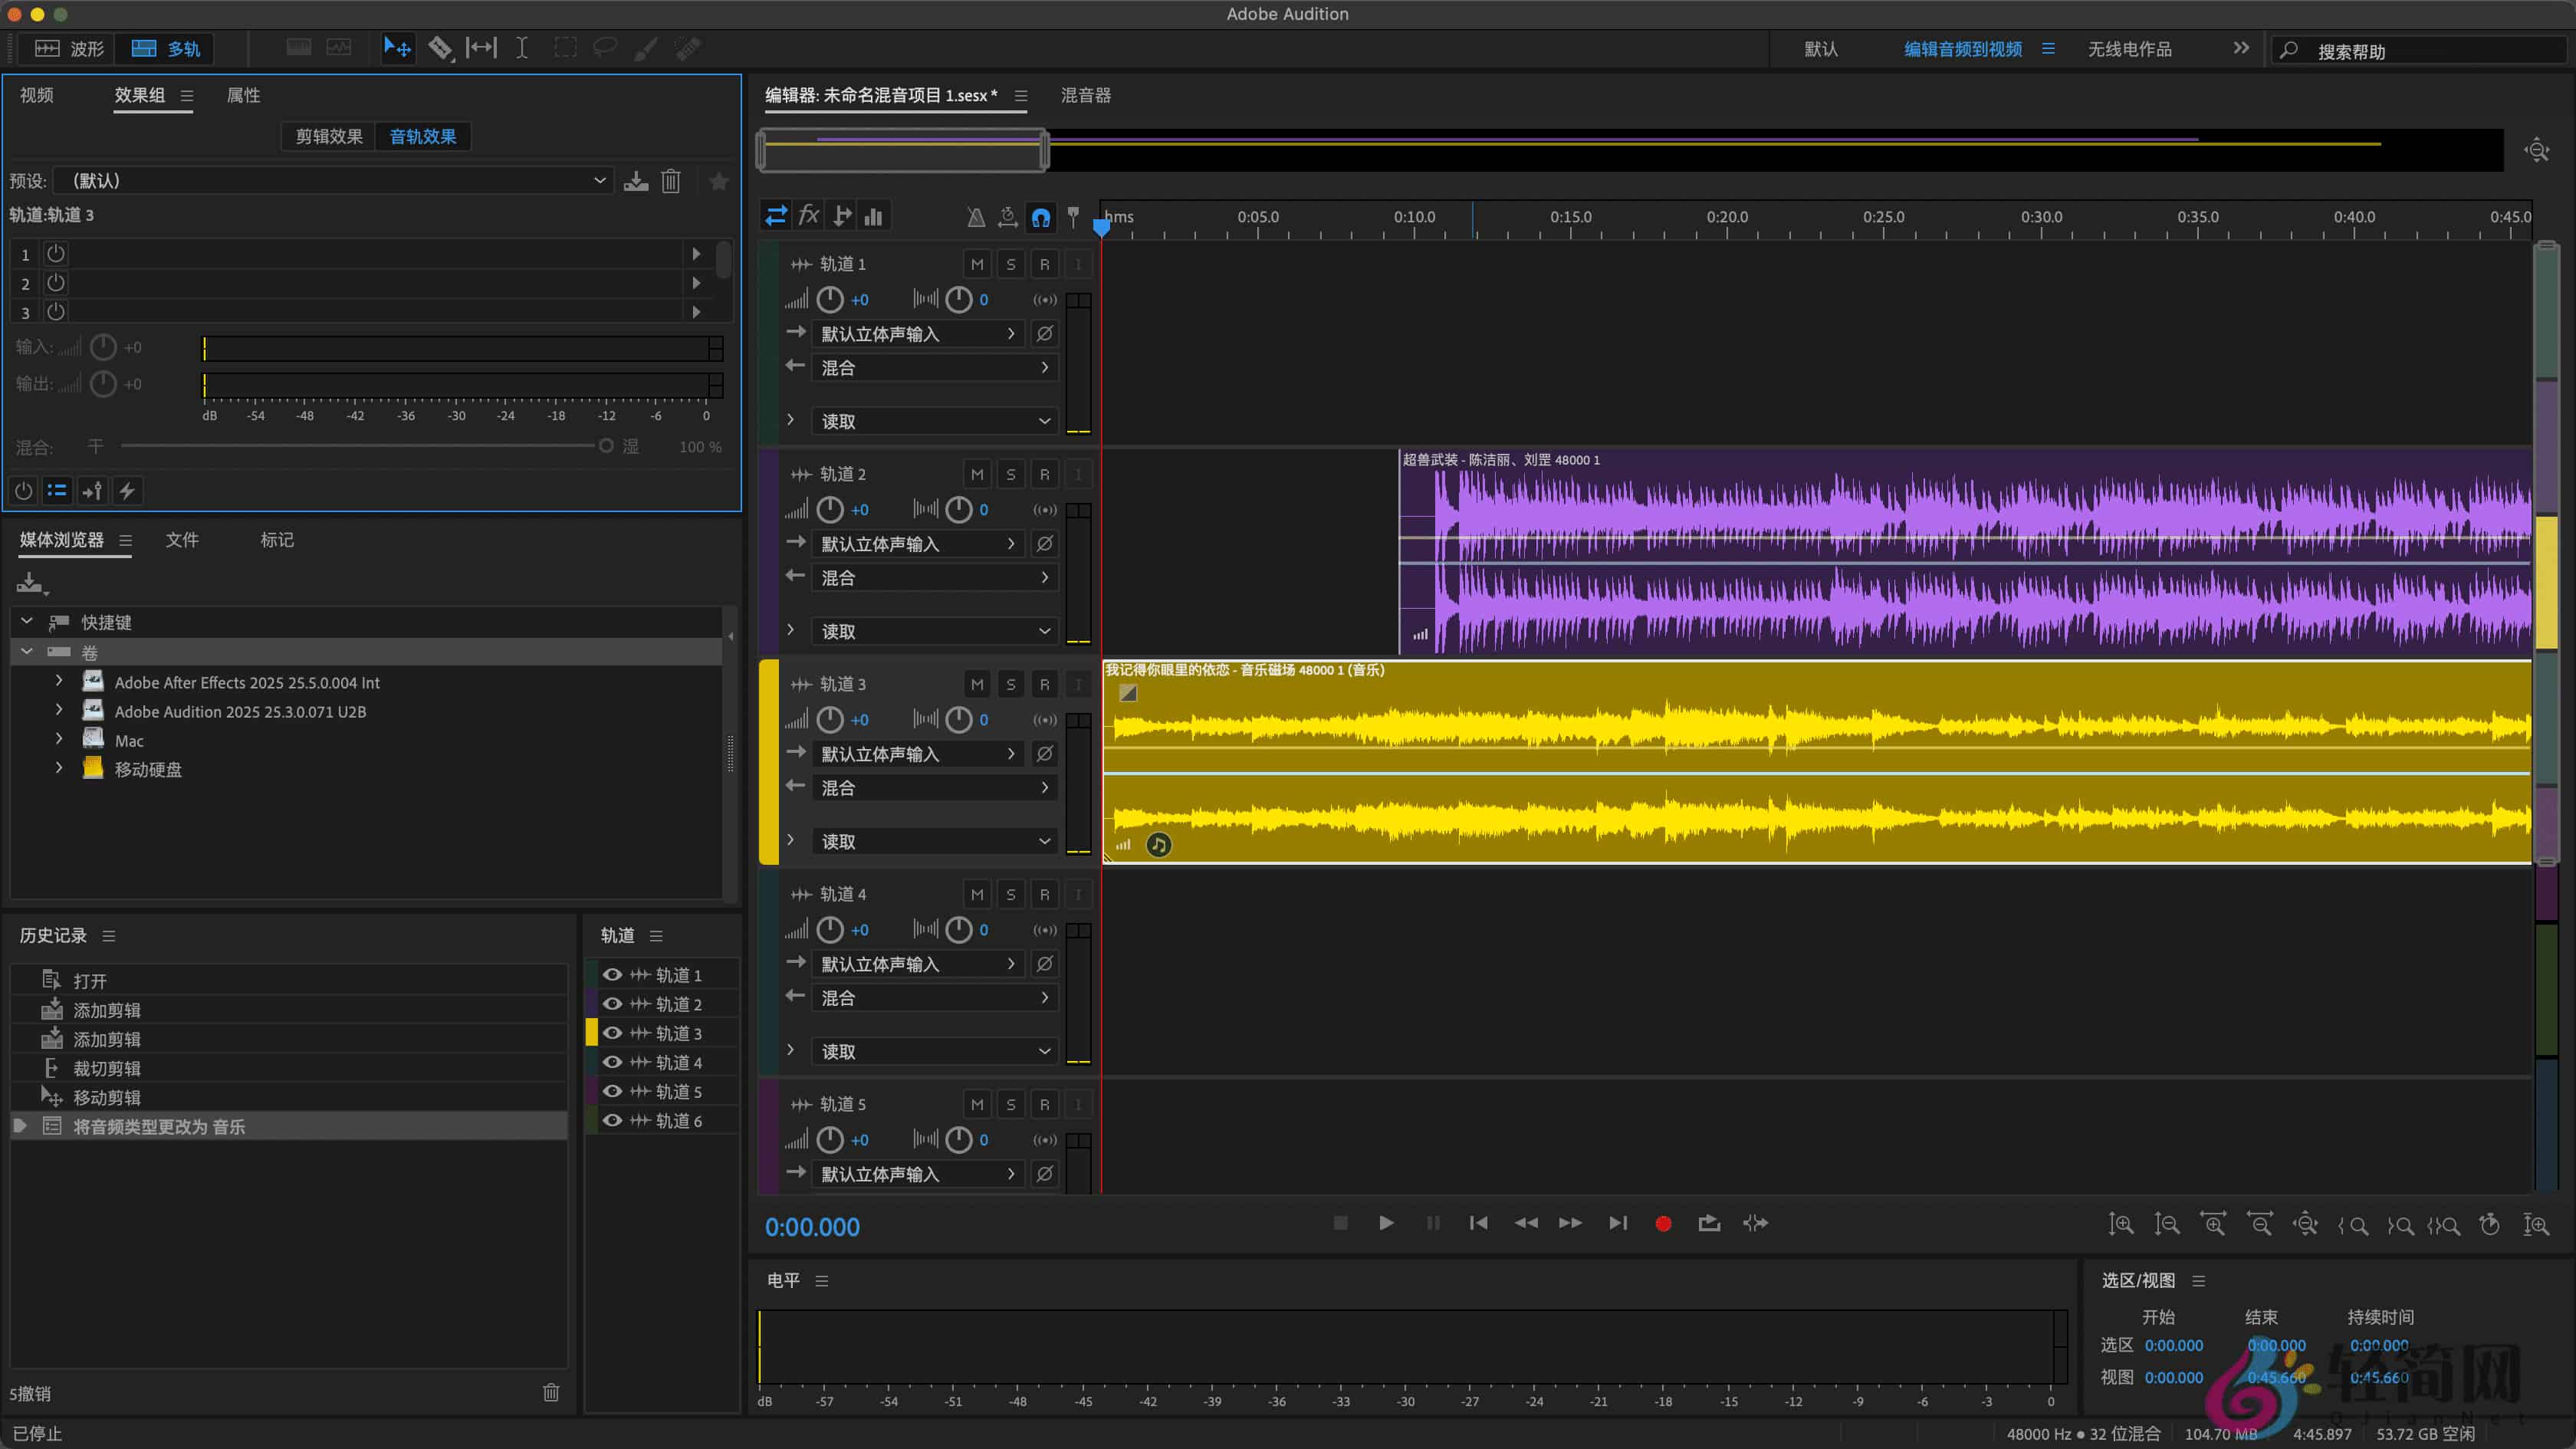Enable the metronome
The image size is (2576, 1449).
pyautogui.click(x=975, y=216)
